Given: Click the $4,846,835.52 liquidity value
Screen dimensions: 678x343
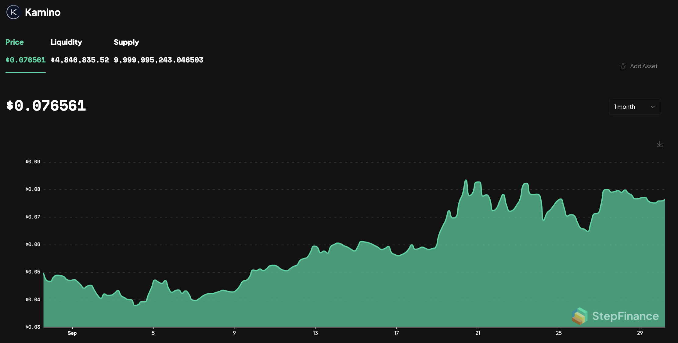Looking at the screenshot, I should [80, 60].
